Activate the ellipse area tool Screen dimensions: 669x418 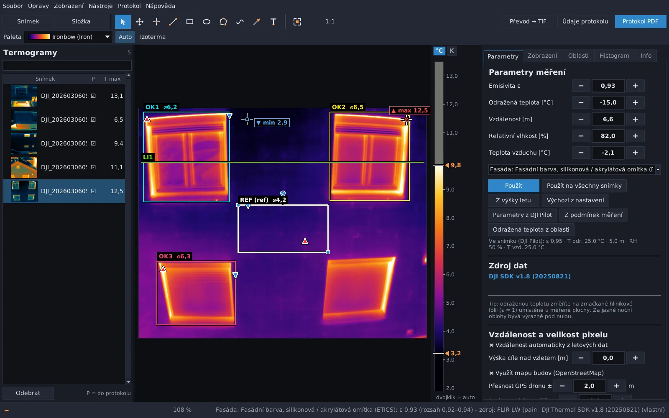pos(207,22)
